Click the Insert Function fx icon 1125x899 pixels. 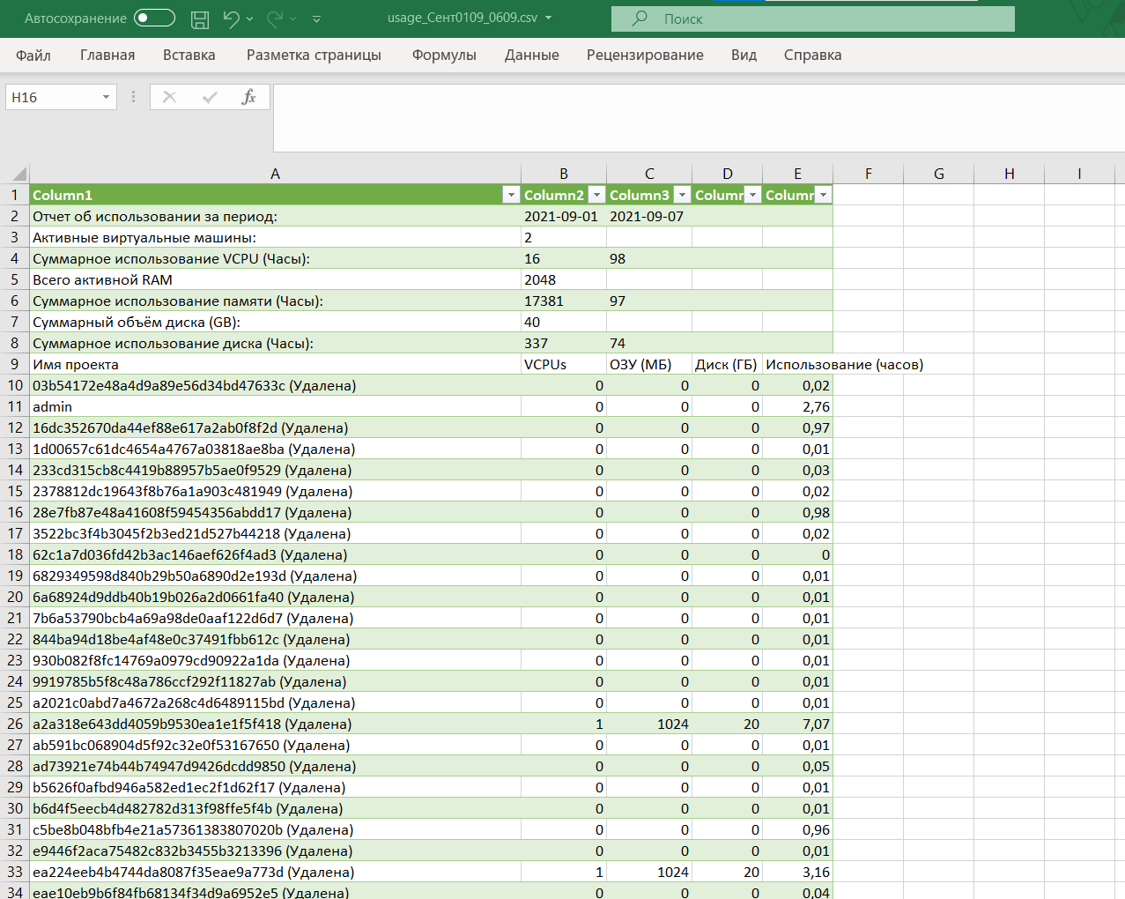[x=248, y=97]
